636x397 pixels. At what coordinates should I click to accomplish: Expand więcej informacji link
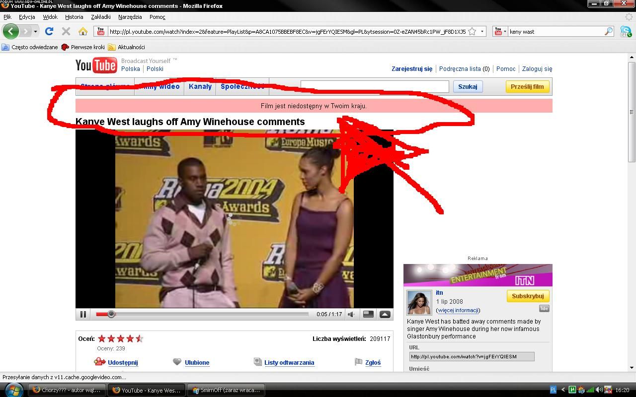click(458, 310)
